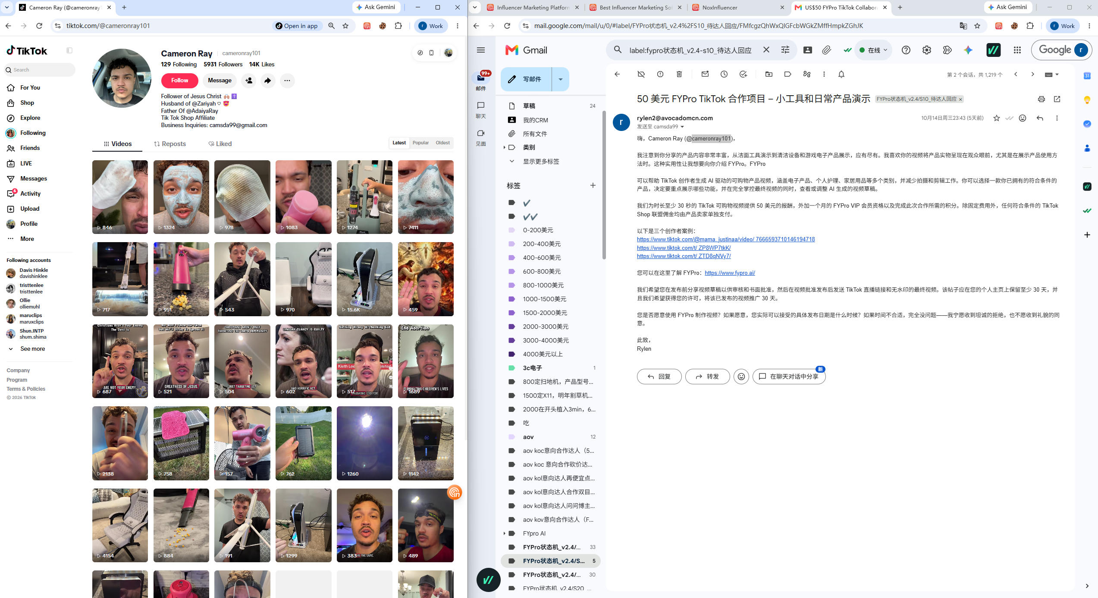Print the email with printer icon
Viewport: 1098px width, 598px height.
1042,99
